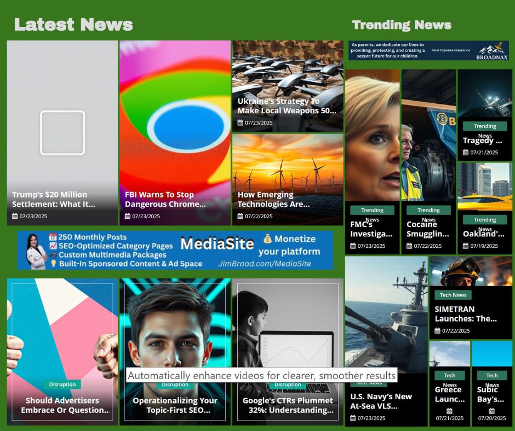This screenshot has height=431, width=515.
Task: Select the Trending tag on the Oakland' card
Action: 485,220
